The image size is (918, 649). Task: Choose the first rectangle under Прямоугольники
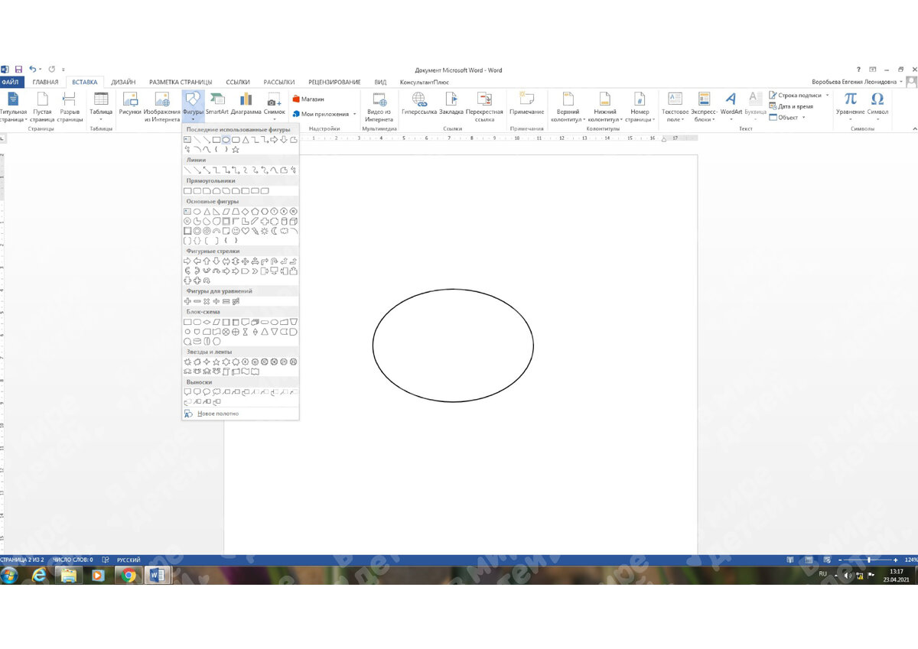(187, 190)
